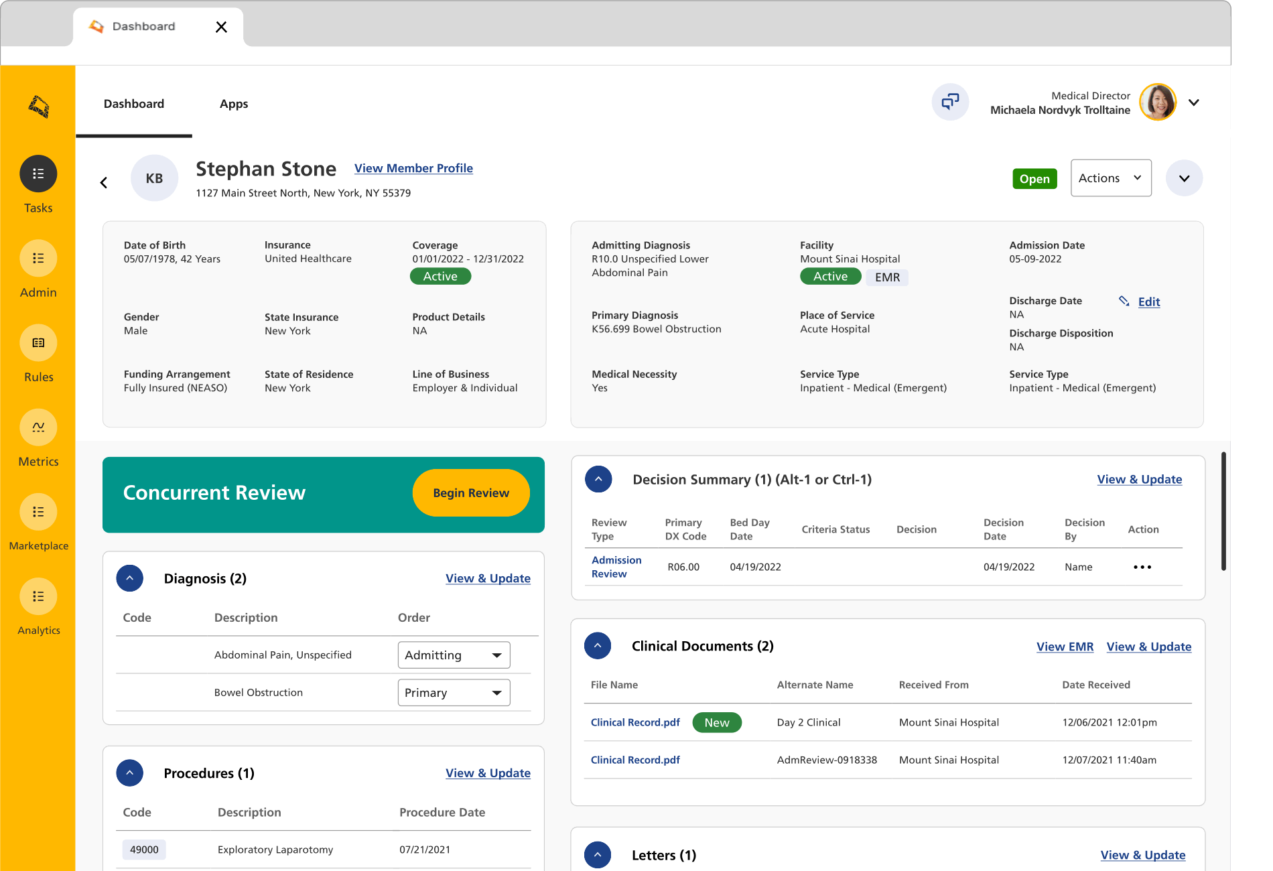Image resolution: width=1273 pixels, height=871 pixels.
Task: Open the View Member Profile link
Action: coord(413,168)
